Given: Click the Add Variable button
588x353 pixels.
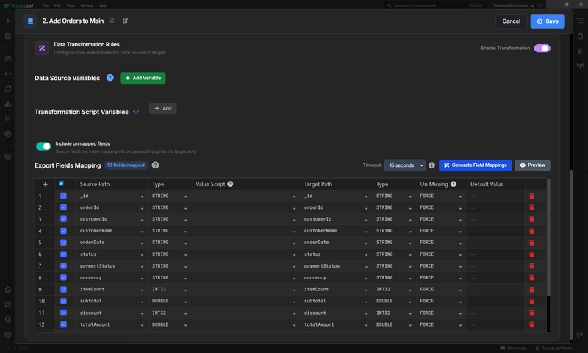Looking at the screenshot, I should (143, 78).
